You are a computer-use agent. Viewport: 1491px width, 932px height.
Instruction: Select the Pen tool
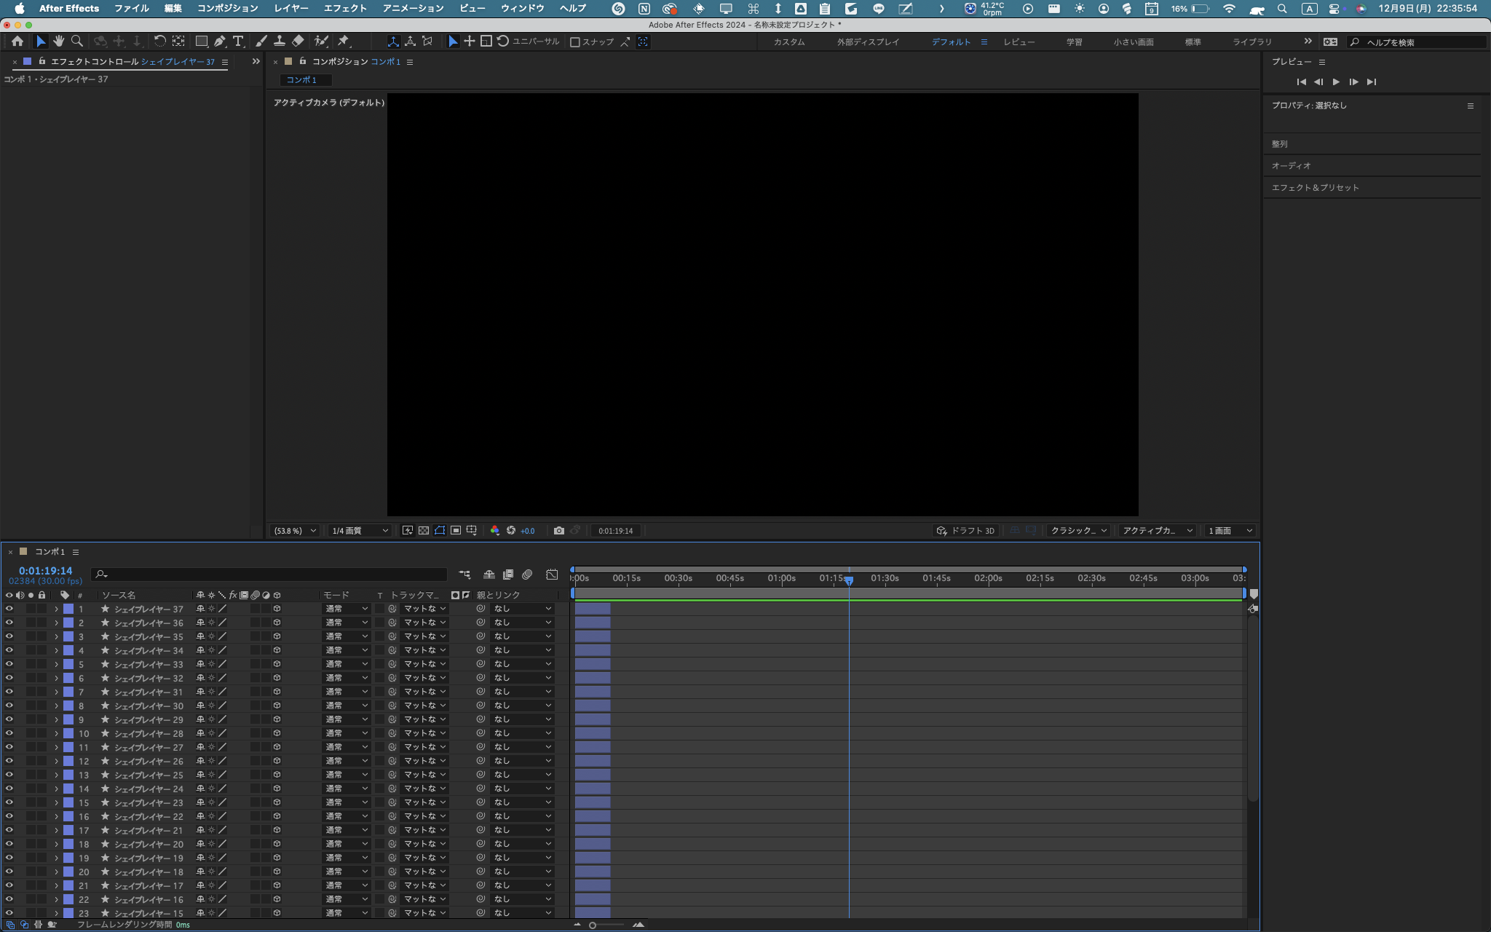[x=219, y=42]
